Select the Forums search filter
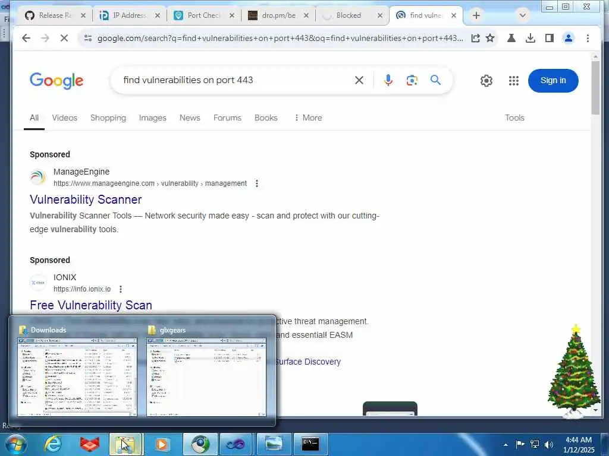 (228, 118)
